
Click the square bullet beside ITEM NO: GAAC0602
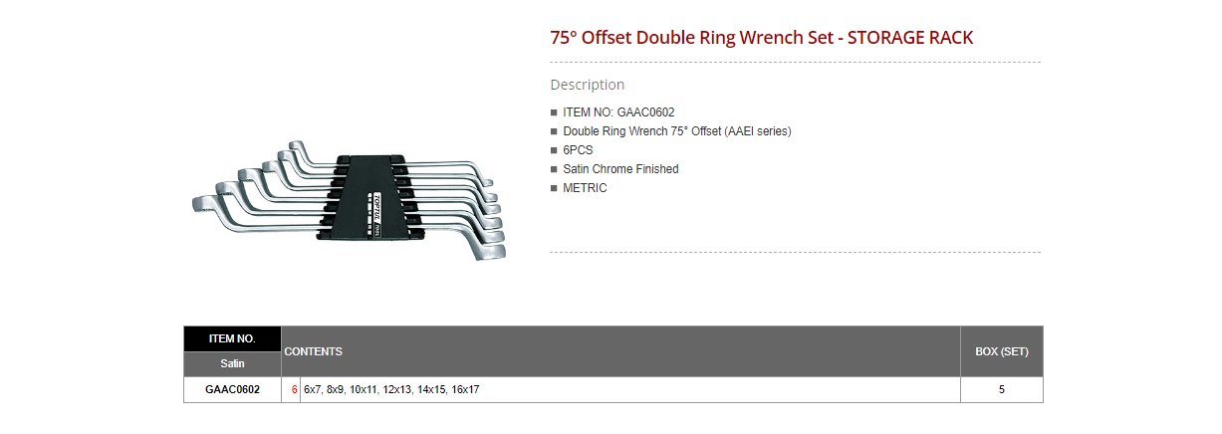(x=554, y=112)
